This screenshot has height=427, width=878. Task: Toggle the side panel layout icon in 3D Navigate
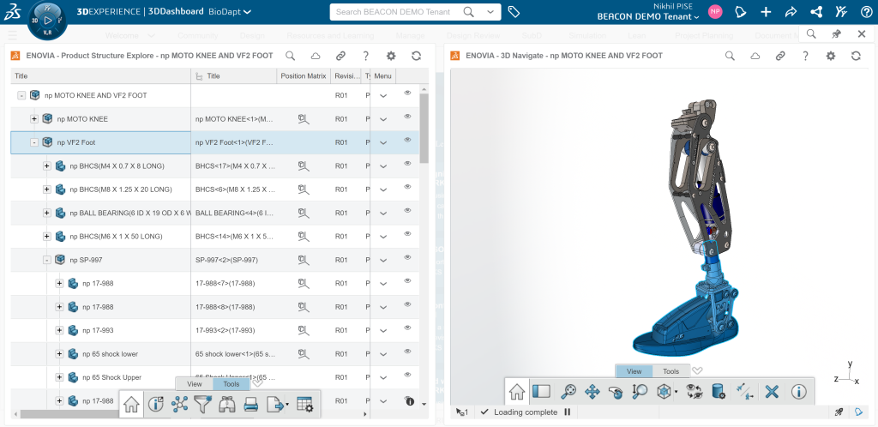click(x=542, y=391)
